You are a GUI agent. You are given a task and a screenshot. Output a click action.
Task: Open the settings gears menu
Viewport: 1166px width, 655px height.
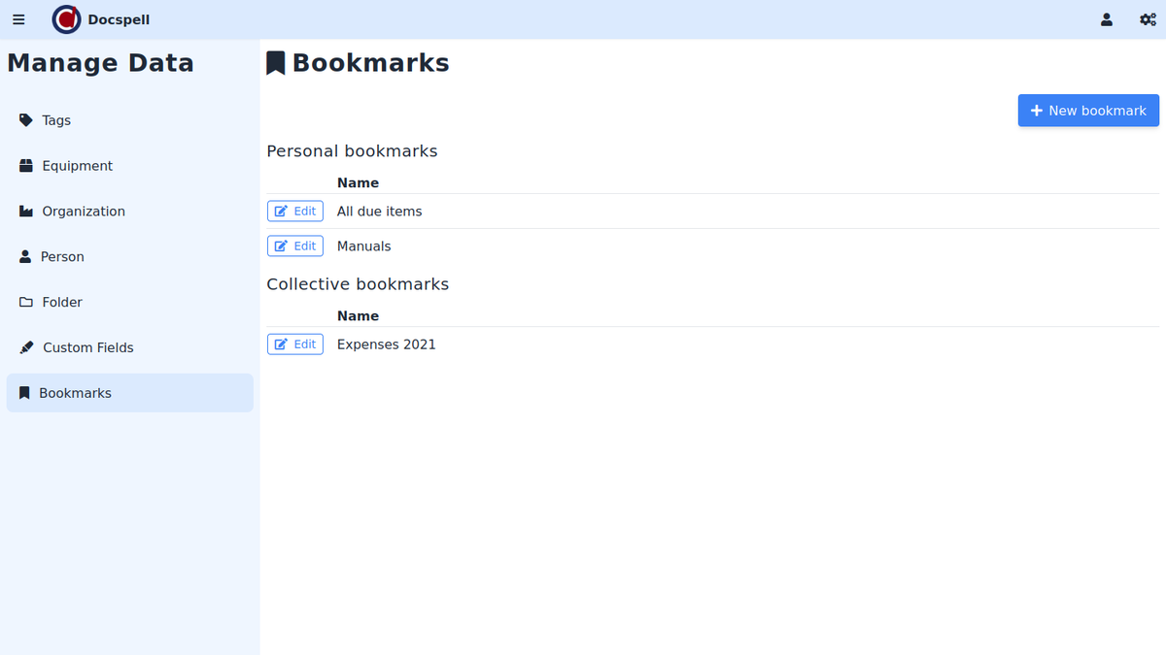click(1148, 19)
